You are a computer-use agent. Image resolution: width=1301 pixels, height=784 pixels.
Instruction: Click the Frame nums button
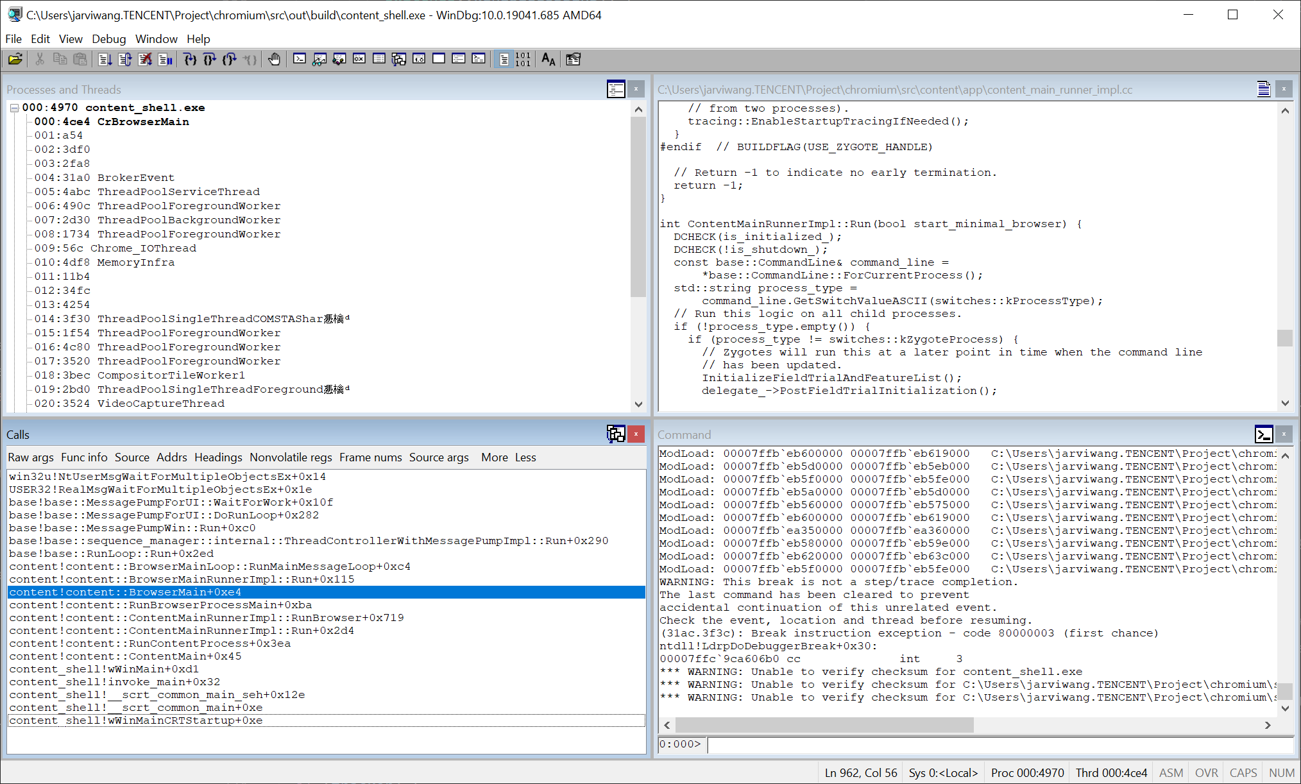click(x=370, y=457)
